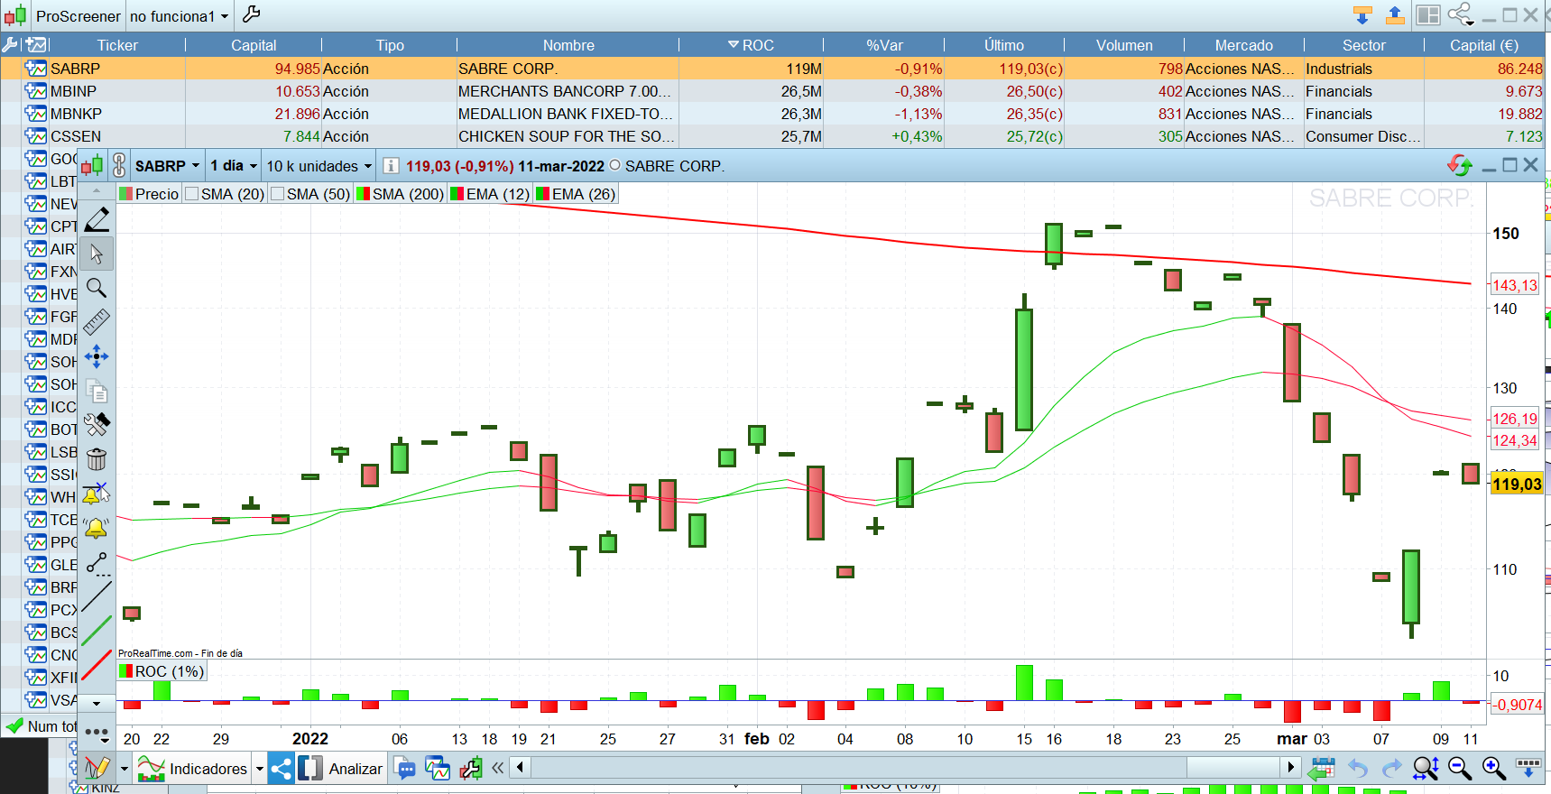The image size is (1551, 794).
Task: Toggle the ROC (1%) indicator legend
Action: [162, 671]
